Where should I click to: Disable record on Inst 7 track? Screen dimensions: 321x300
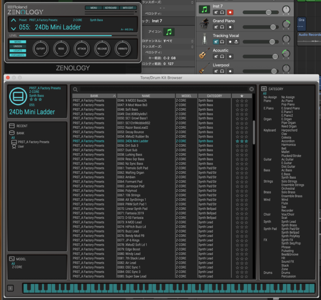tap(230, 12)
